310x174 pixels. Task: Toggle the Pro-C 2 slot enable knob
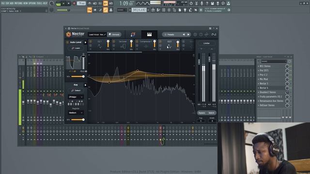pyautogui.click(x=287, y=75)
